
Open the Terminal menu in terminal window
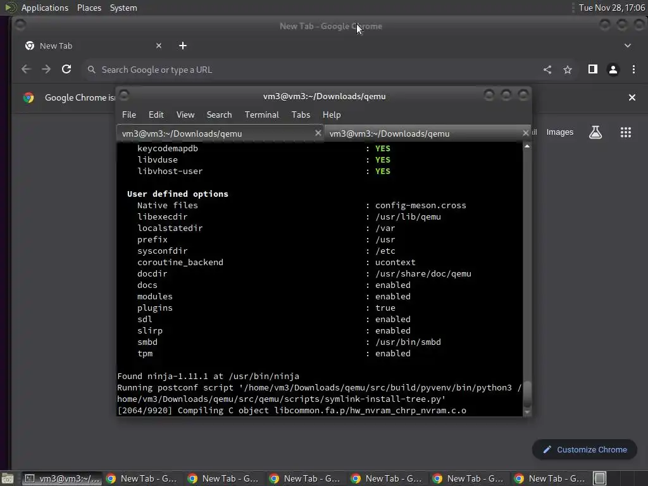(261, 115)
